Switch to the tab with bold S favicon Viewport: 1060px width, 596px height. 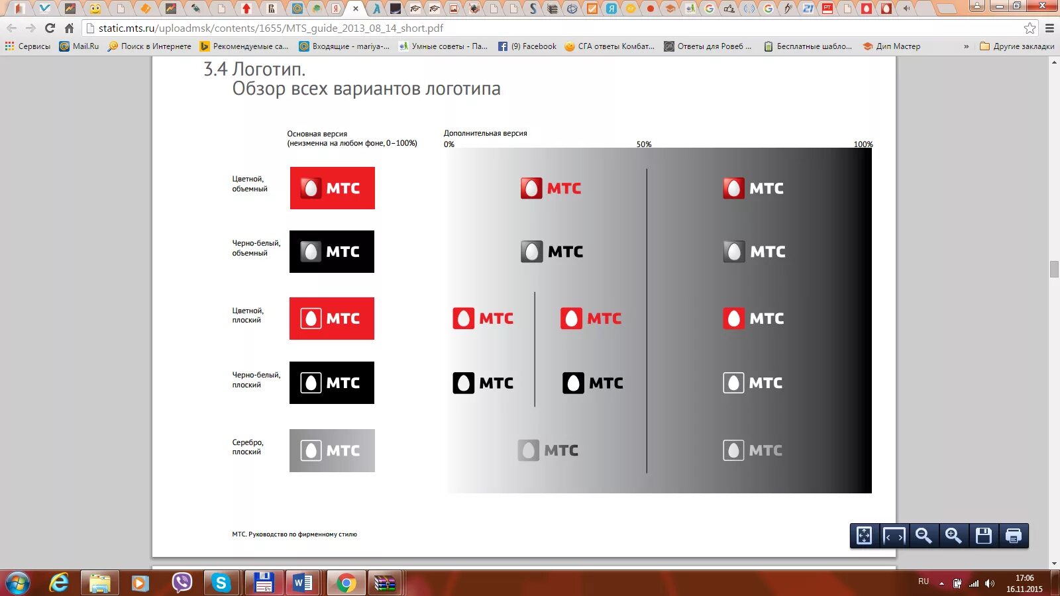(x=533, y=9)
